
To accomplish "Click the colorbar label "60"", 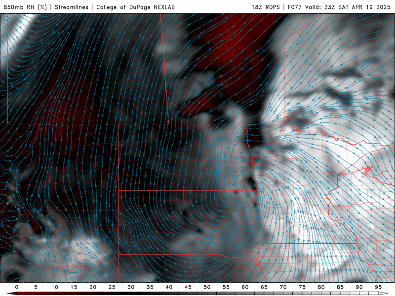I will point(245,287).
